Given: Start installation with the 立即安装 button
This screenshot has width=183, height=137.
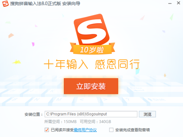Looking at the screenshot, I should (x=91, y=86).
